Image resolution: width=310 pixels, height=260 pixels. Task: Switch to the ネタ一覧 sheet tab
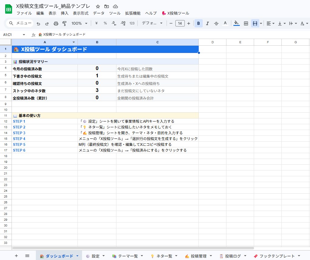pyautogui.click(x=164, y=256)
